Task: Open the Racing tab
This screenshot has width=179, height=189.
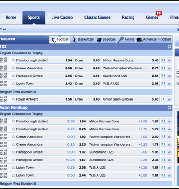Action: (128, 17)
